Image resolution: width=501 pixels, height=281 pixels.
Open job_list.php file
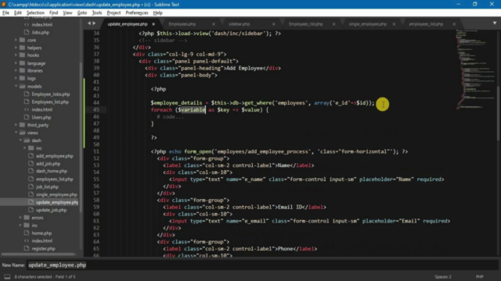[x=47, y=187]
